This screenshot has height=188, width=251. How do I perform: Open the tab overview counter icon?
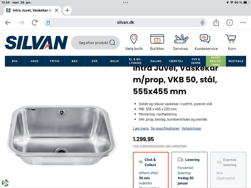pos(230,22)
